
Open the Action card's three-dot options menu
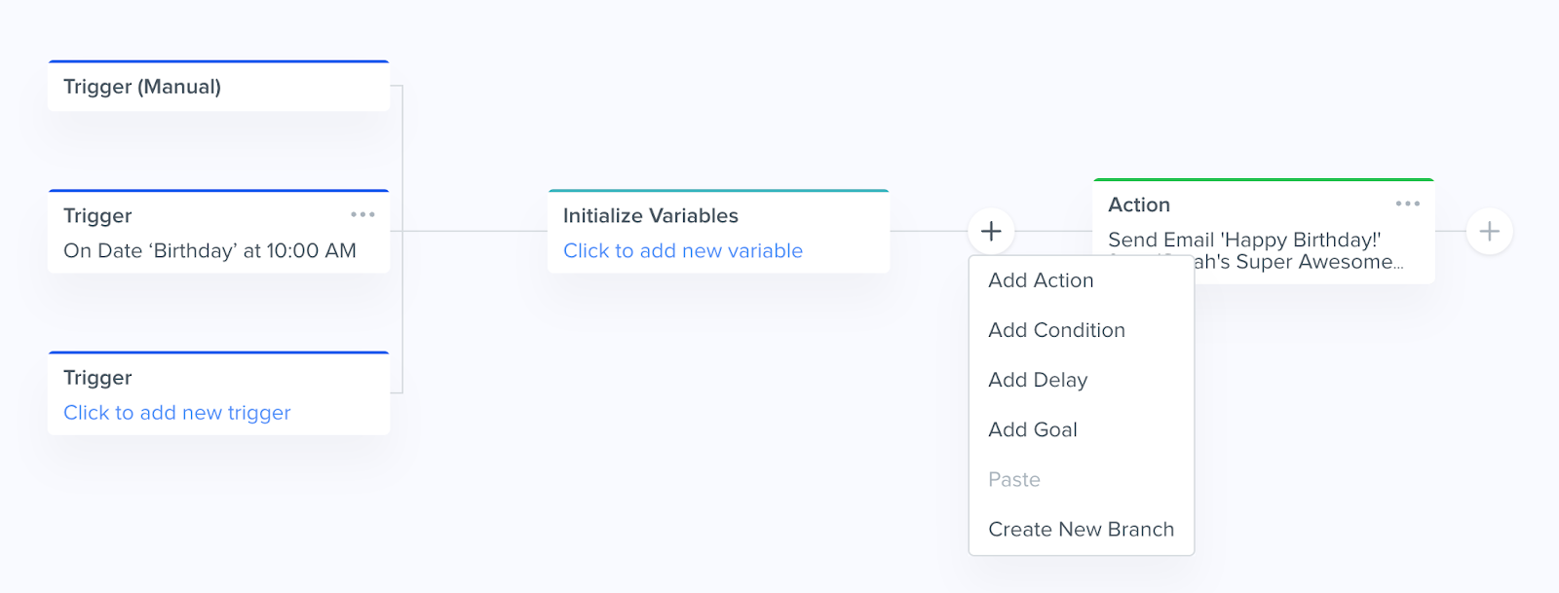(x=1407, y=204)
